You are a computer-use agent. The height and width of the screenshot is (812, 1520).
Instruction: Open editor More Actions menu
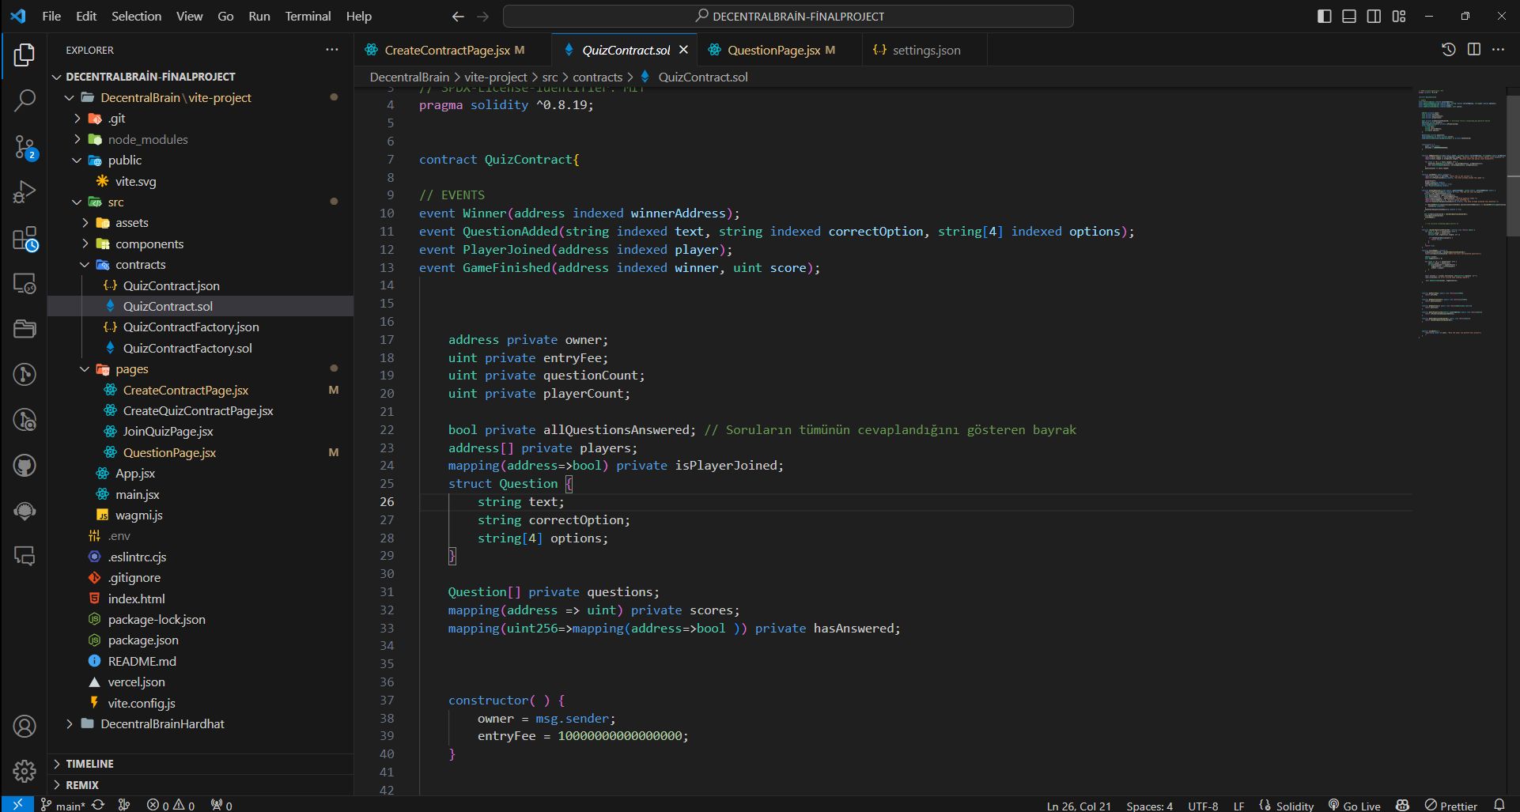coord(1498,49)
